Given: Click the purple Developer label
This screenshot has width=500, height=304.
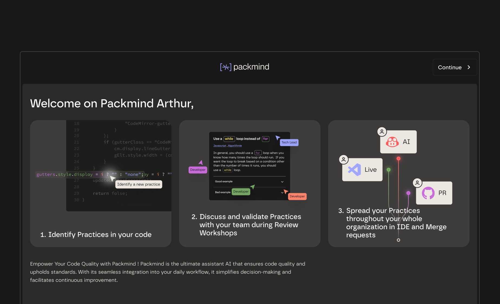Looking at the screenshot, I should point(198,170).
